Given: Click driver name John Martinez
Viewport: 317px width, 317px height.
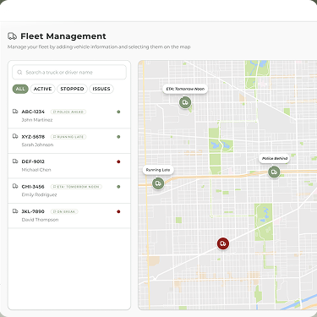Looking at the screenshot, I should 37,120.
